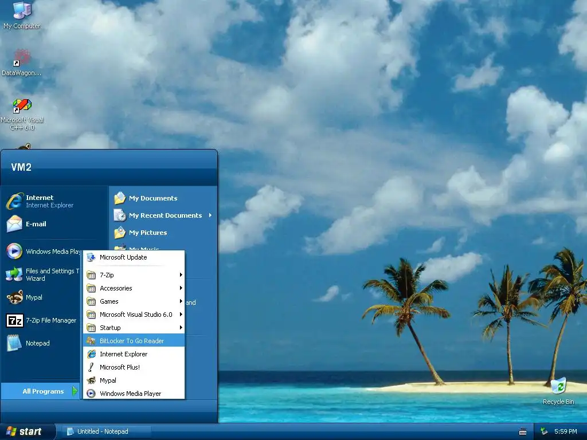Screen dimensions: 587x440
Task: Click the My Pictures label text
Action: pos(148,233)
